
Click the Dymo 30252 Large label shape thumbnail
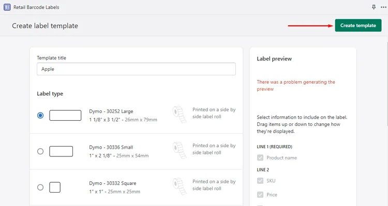point(65,115)
